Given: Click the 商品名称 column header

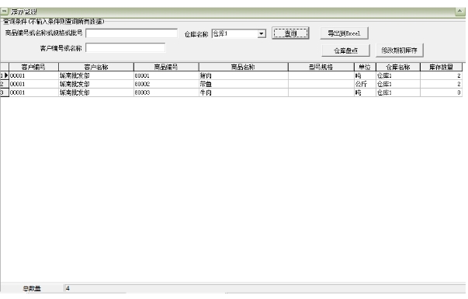Looking at the screenshot, I should click(244, 67).
